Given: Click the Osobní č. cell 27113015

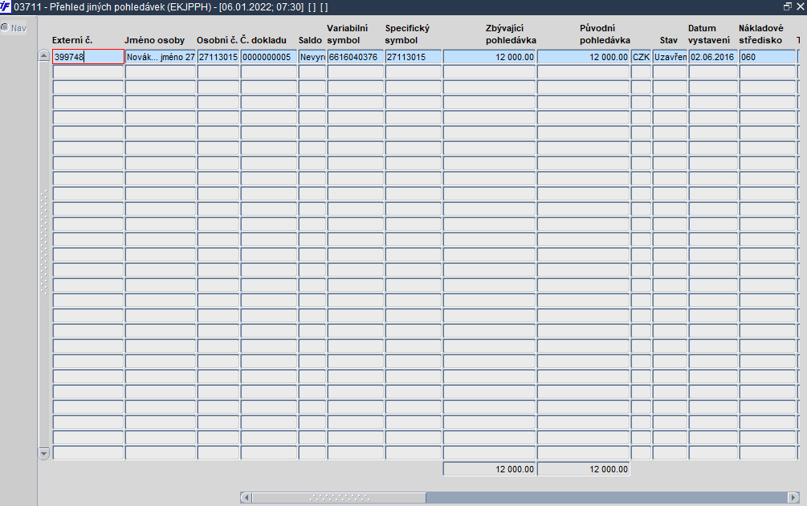Looking at the screenshot, I should click(218, 57).
